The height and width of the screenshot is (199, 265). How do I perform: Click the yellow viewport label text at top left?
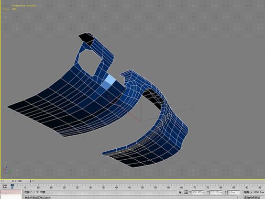(x=23, y=6)
